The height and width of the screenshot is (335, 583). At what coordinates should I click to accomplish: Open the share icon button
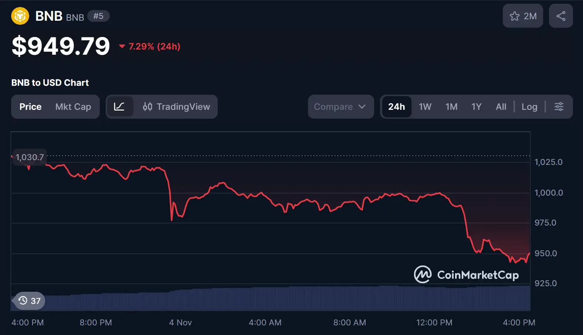[561, 16]
